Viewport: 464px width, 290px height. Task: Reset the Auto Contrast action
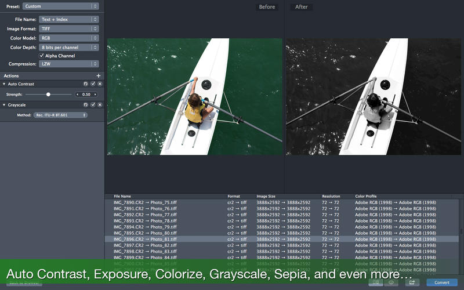[86, 84]
